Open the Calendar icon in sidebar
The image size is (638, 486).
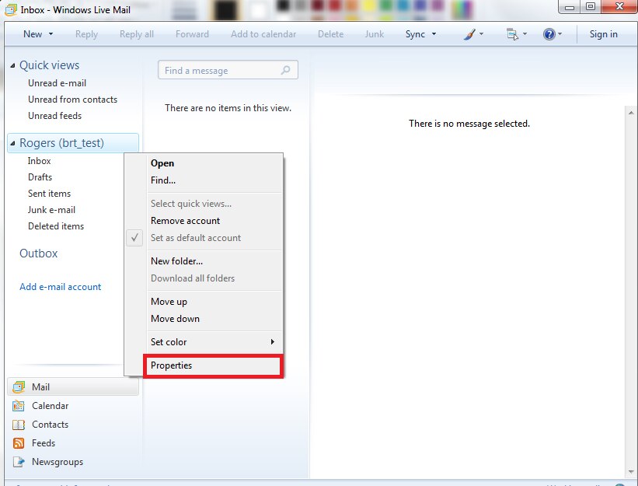coord(19,406)
